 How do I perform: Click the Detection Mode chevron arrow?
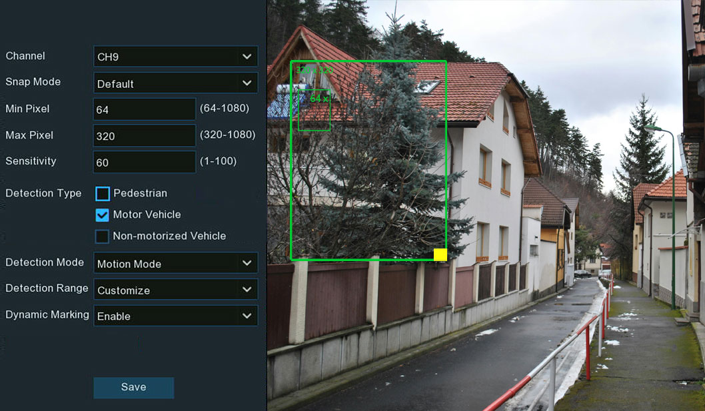coord(247,262)
